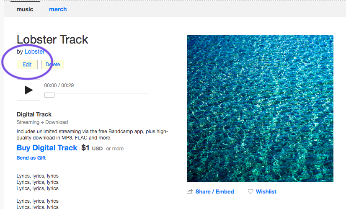The width and height of the screenshot is (346, 209).
Task: Open the music tab
Action: tap(25, 9)
